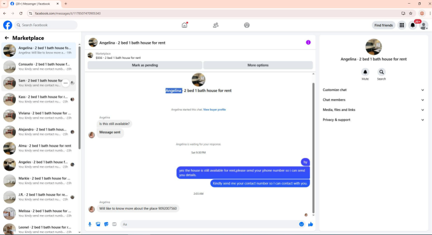
Task: Open Alma conversation in list
Action: [39, 148]
